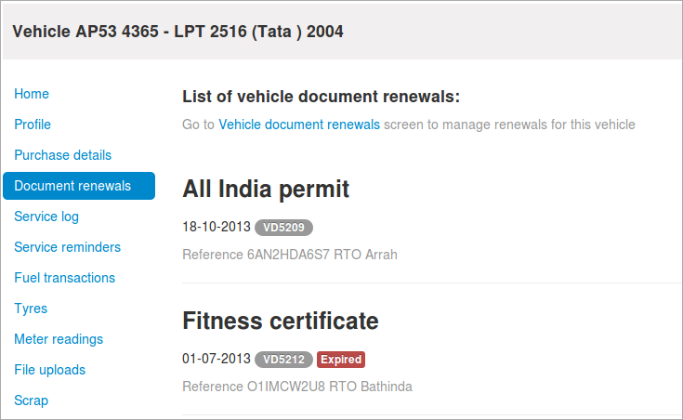
Task: Open Fuel transactions list
Action: tap(64, 278)
